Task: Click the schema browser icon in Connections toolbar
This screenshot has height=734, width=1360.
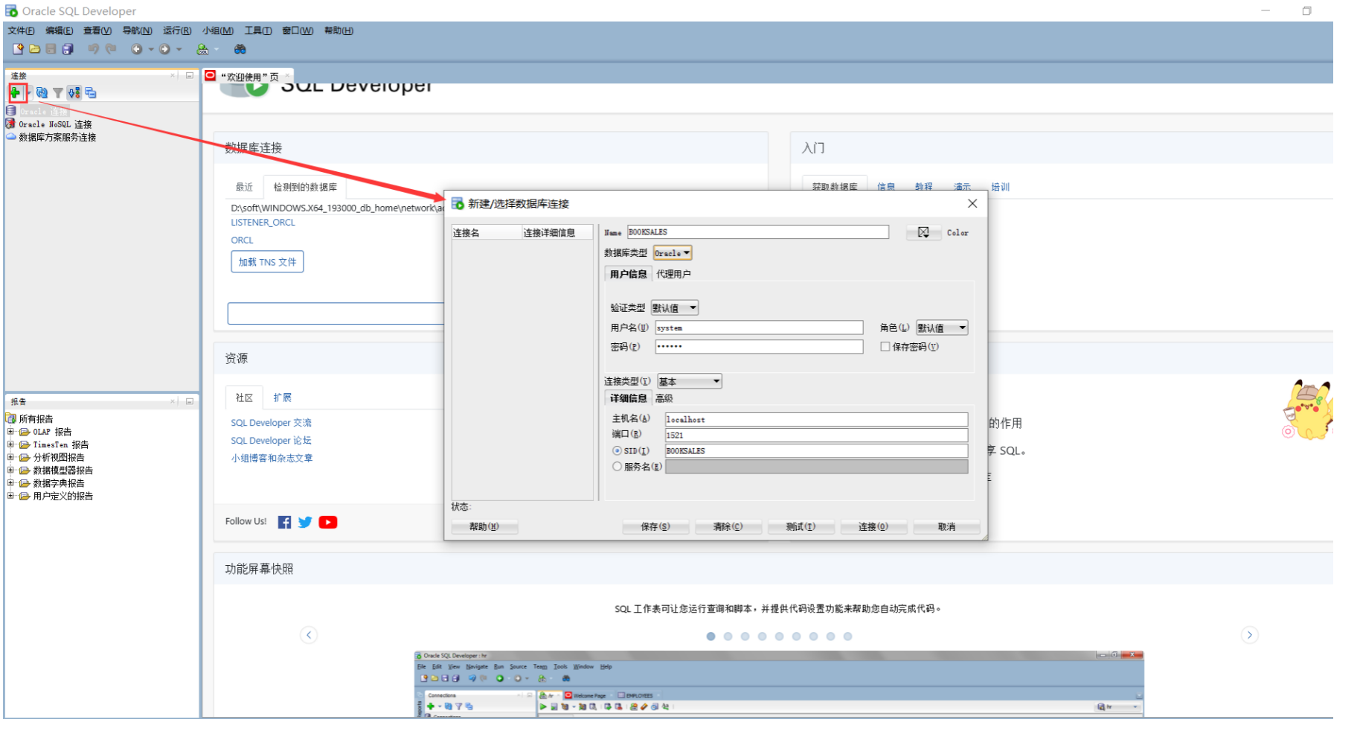Action: 74,93
